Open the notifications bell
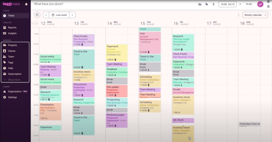Image resolution: width=272 pixels, height=142 pixels. (x=26, y=4)
